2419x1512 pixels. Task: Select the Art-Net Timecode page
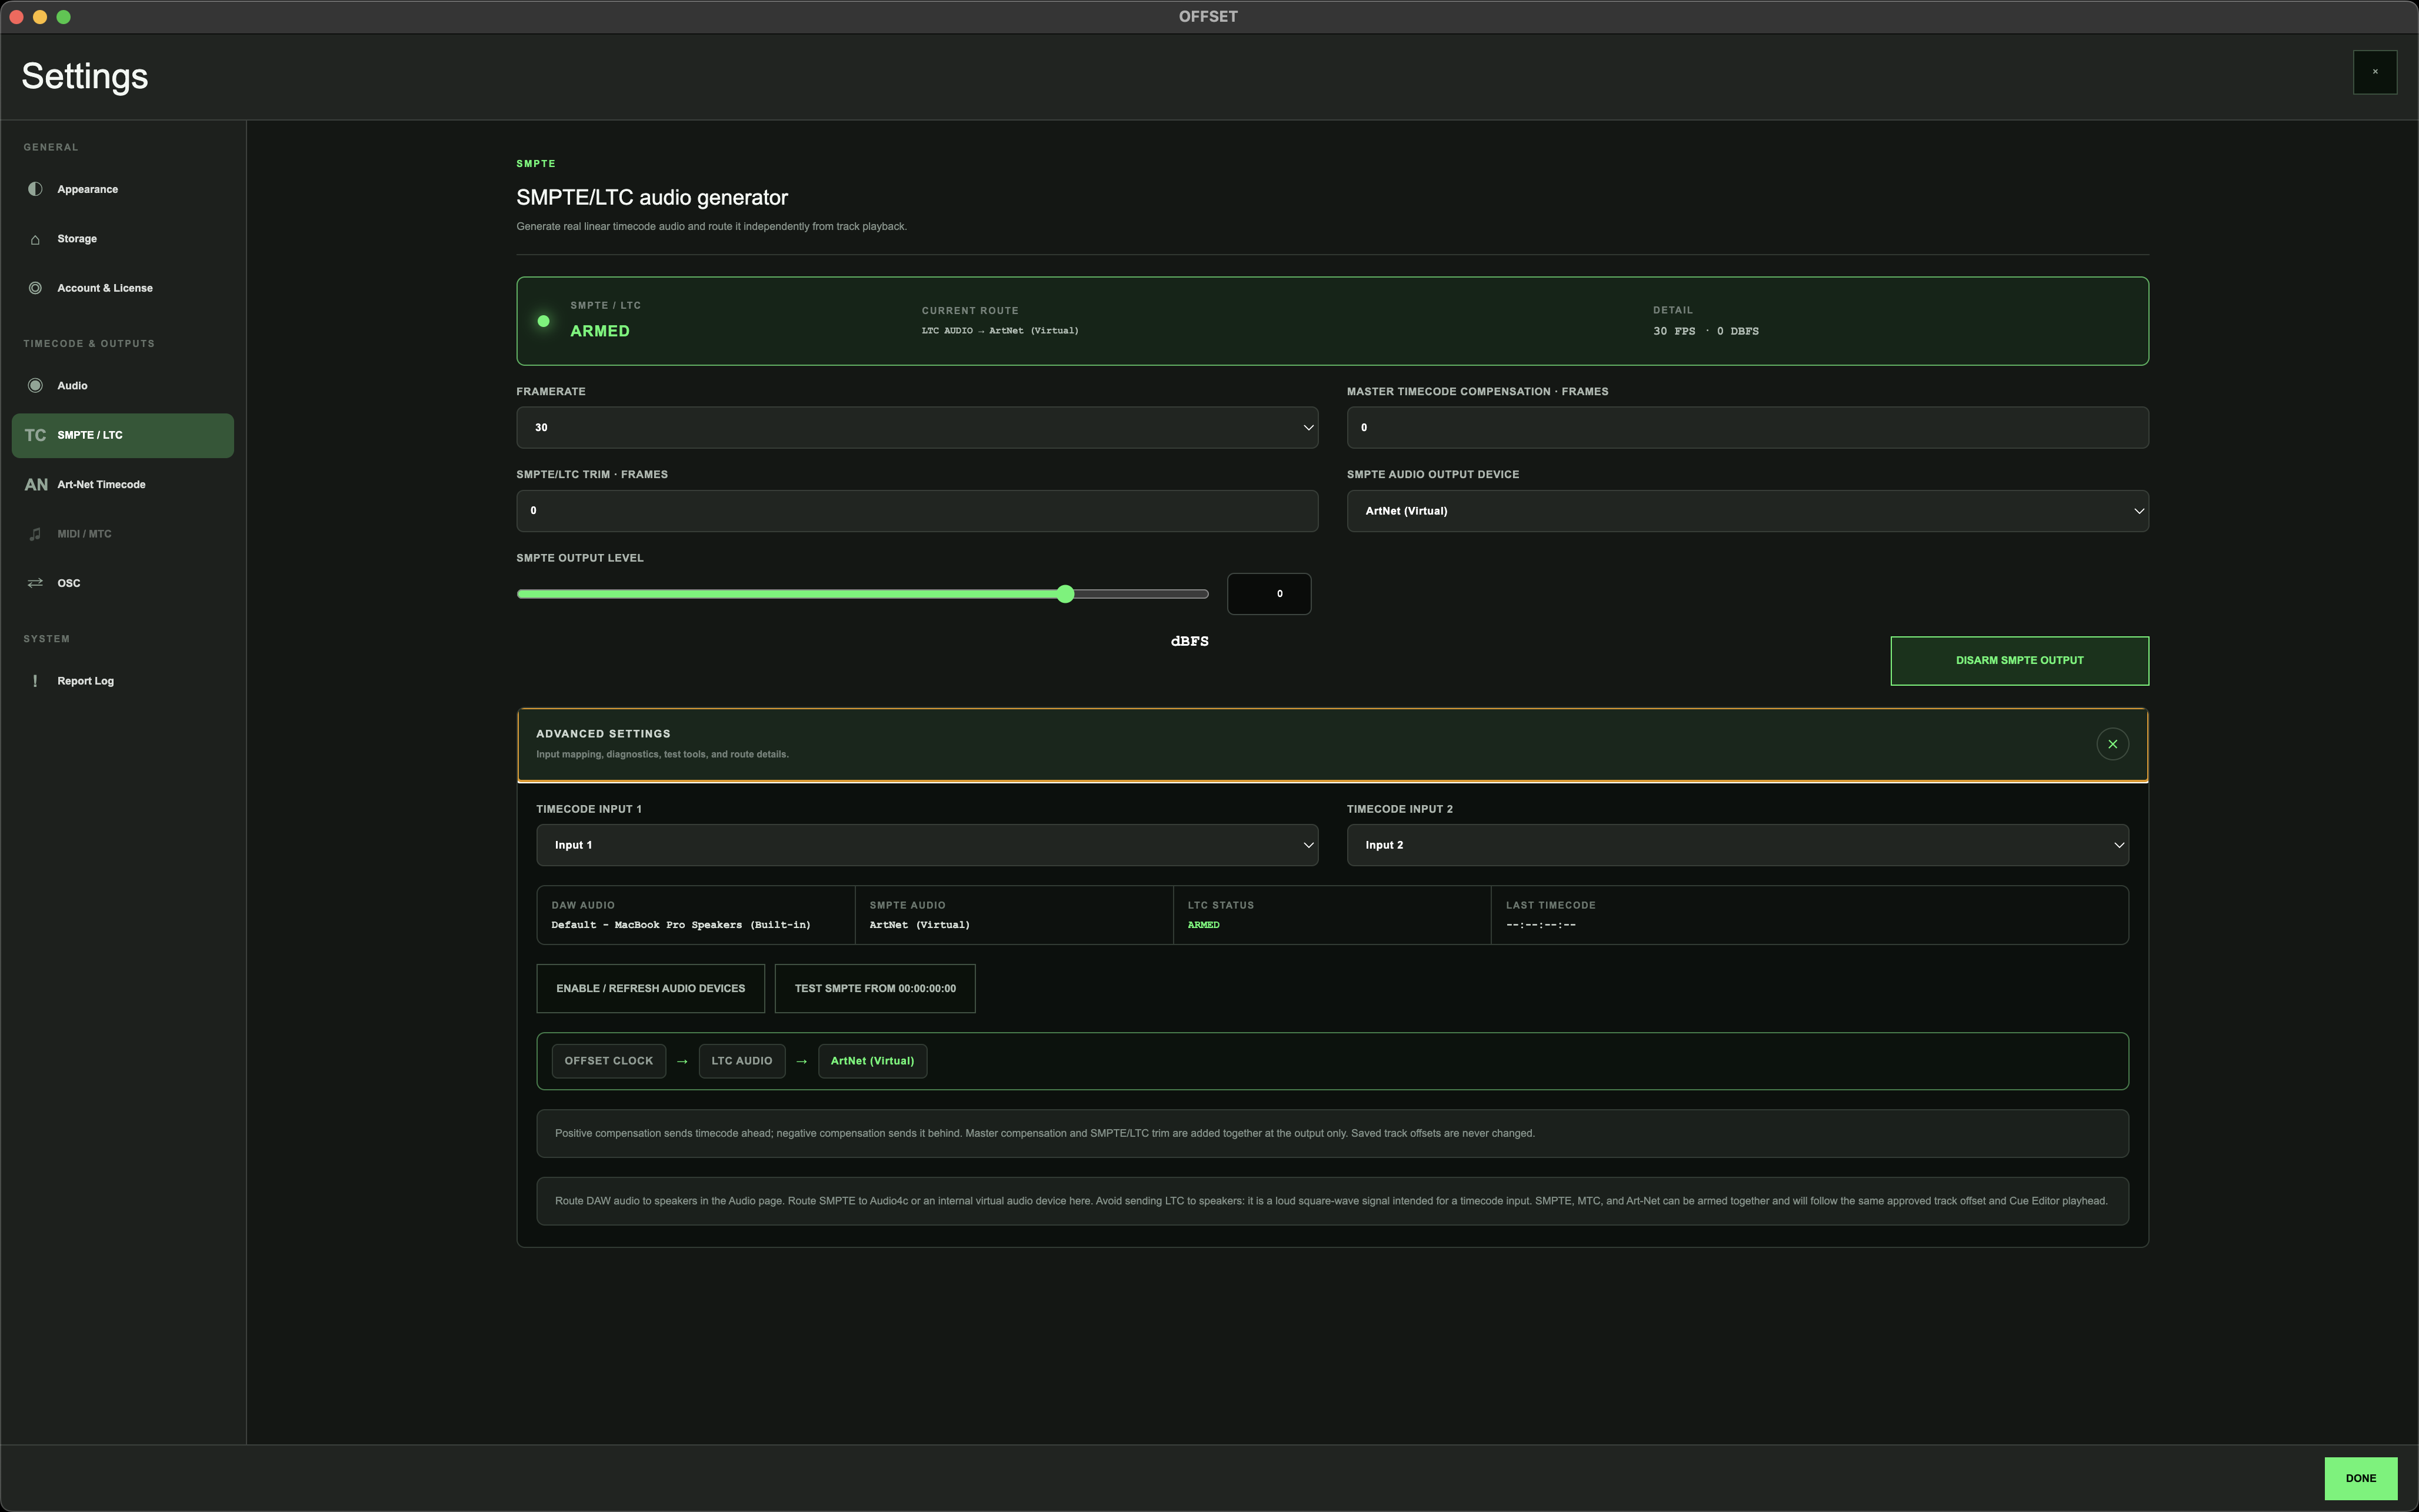(122, 485)
